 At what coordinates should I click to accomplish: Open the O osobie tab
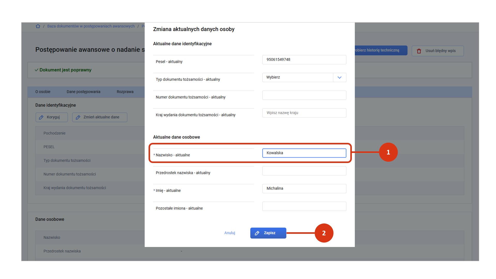click(x=43, y=92)
